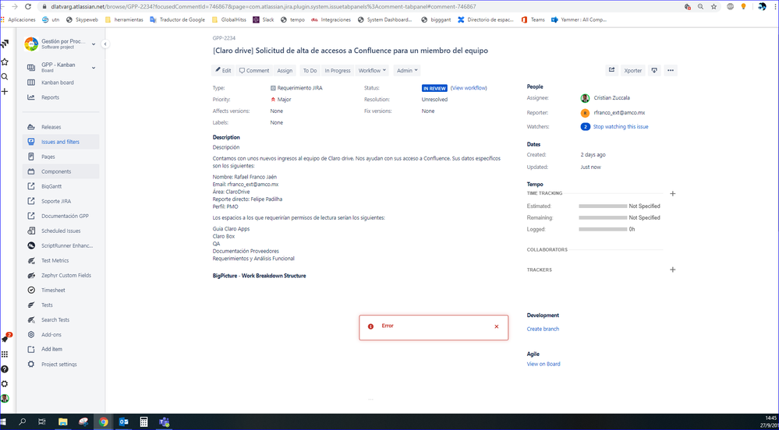The image size is (779, 430).
Task: Click the Edit pencil button
Action: coord(223,71)
